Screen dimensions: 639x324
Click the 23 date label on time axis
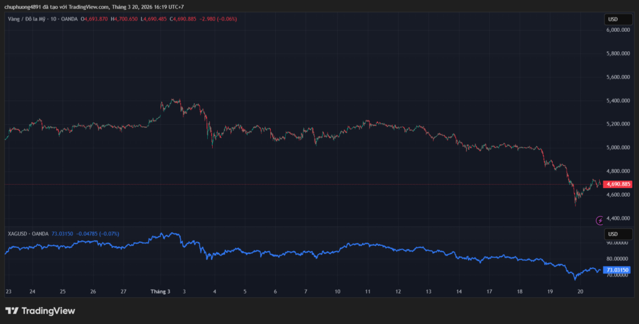(8, 292)
